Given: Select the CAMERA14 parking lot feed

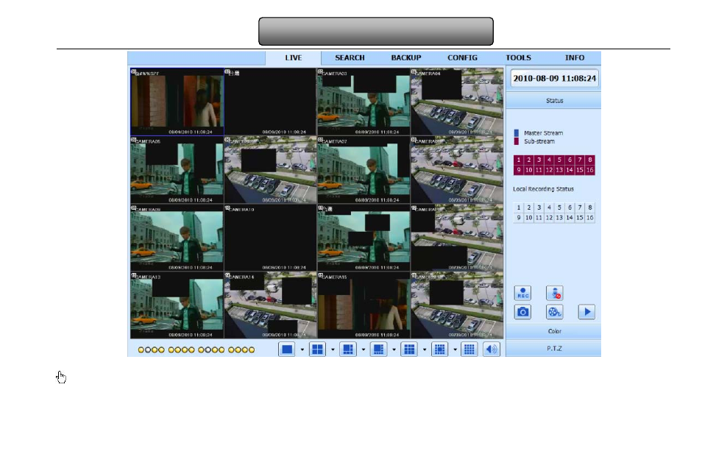Looking at the screenshot, I should (x=270, y=305).
